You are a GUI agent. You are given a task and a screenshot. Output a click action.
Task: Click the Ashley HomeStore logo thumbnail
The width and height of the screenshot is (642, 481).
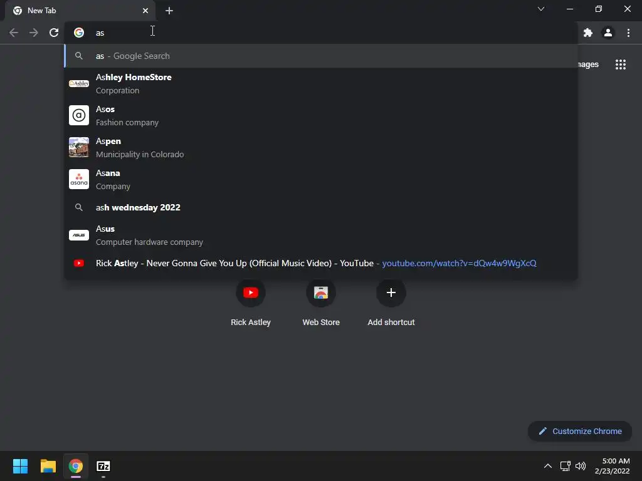pyautogui.click(x=79, y=83)
